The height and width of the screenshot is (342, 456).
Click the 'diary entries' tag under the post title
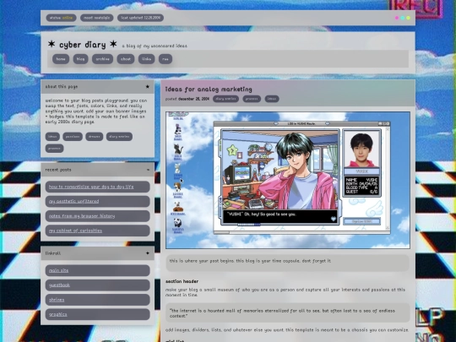point(225,99)
